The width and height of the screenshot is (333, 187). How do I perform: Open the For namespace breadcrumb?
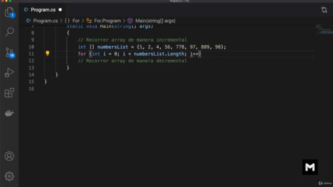tap(76, 21)
